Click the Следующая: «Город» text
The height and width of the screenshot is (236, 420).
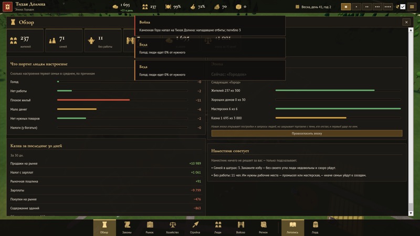(226, 82)
